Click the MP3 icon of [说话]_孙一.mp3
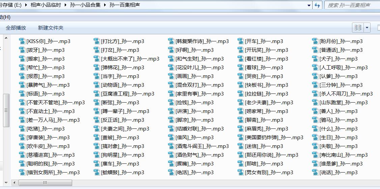The image size is (380, 189). (x=315, y=172)
